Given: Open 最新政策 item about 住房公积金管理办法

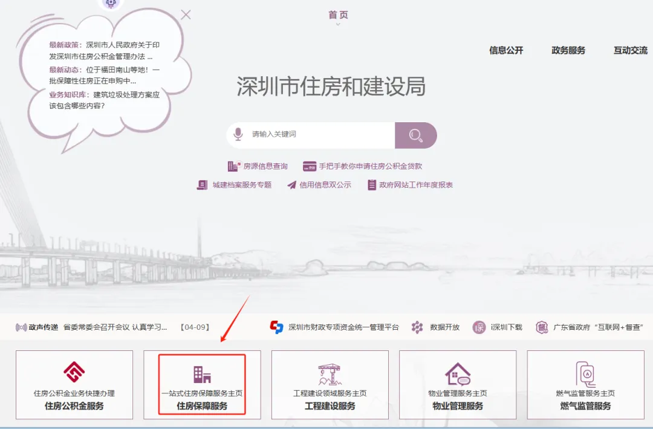Looking at the screenshot, I should 105,50.
